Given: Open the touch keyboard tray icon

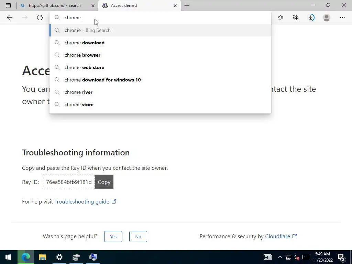Looking at the screenshot, I should click(306, 257).
